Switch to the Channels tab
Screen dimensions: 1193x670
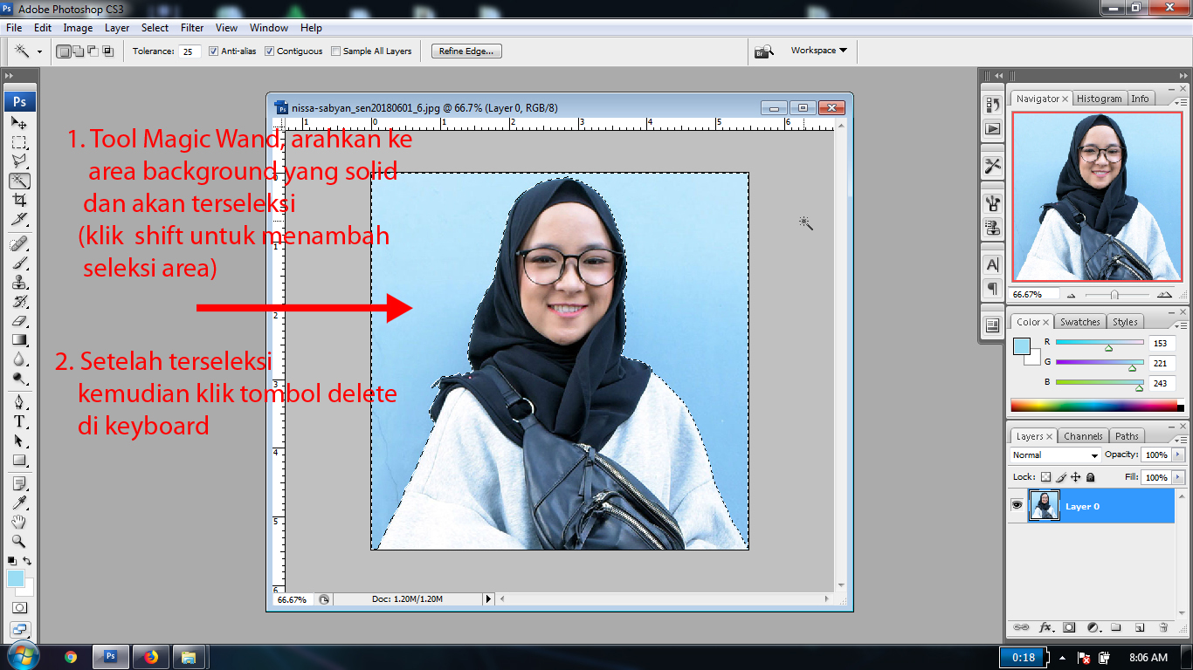1083,436
